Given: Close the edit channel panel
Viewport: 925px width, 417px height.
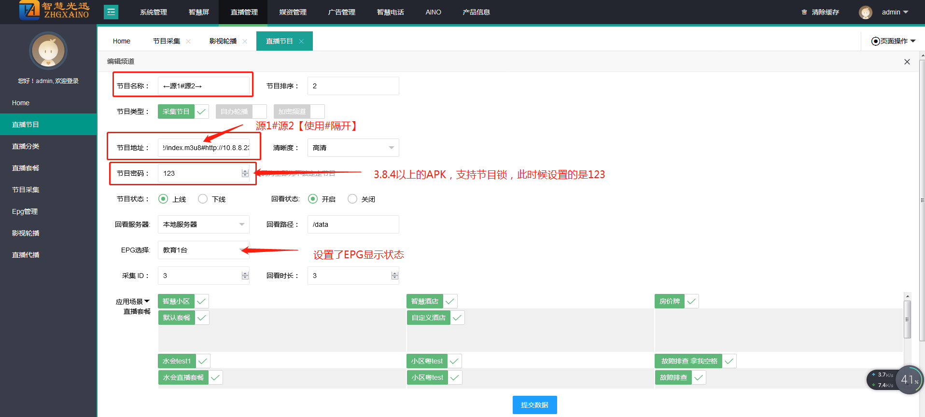Looking at the screenshot, I should click(907, 62).
